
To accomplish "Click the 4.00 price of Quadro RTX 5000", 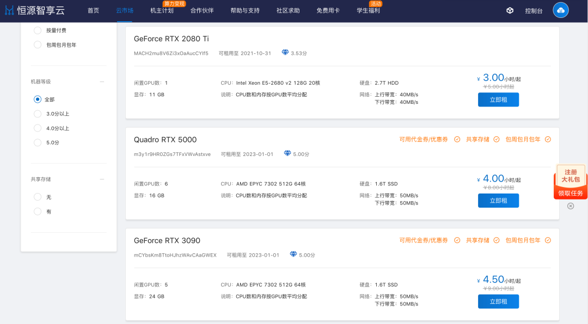I will point(493,178).
